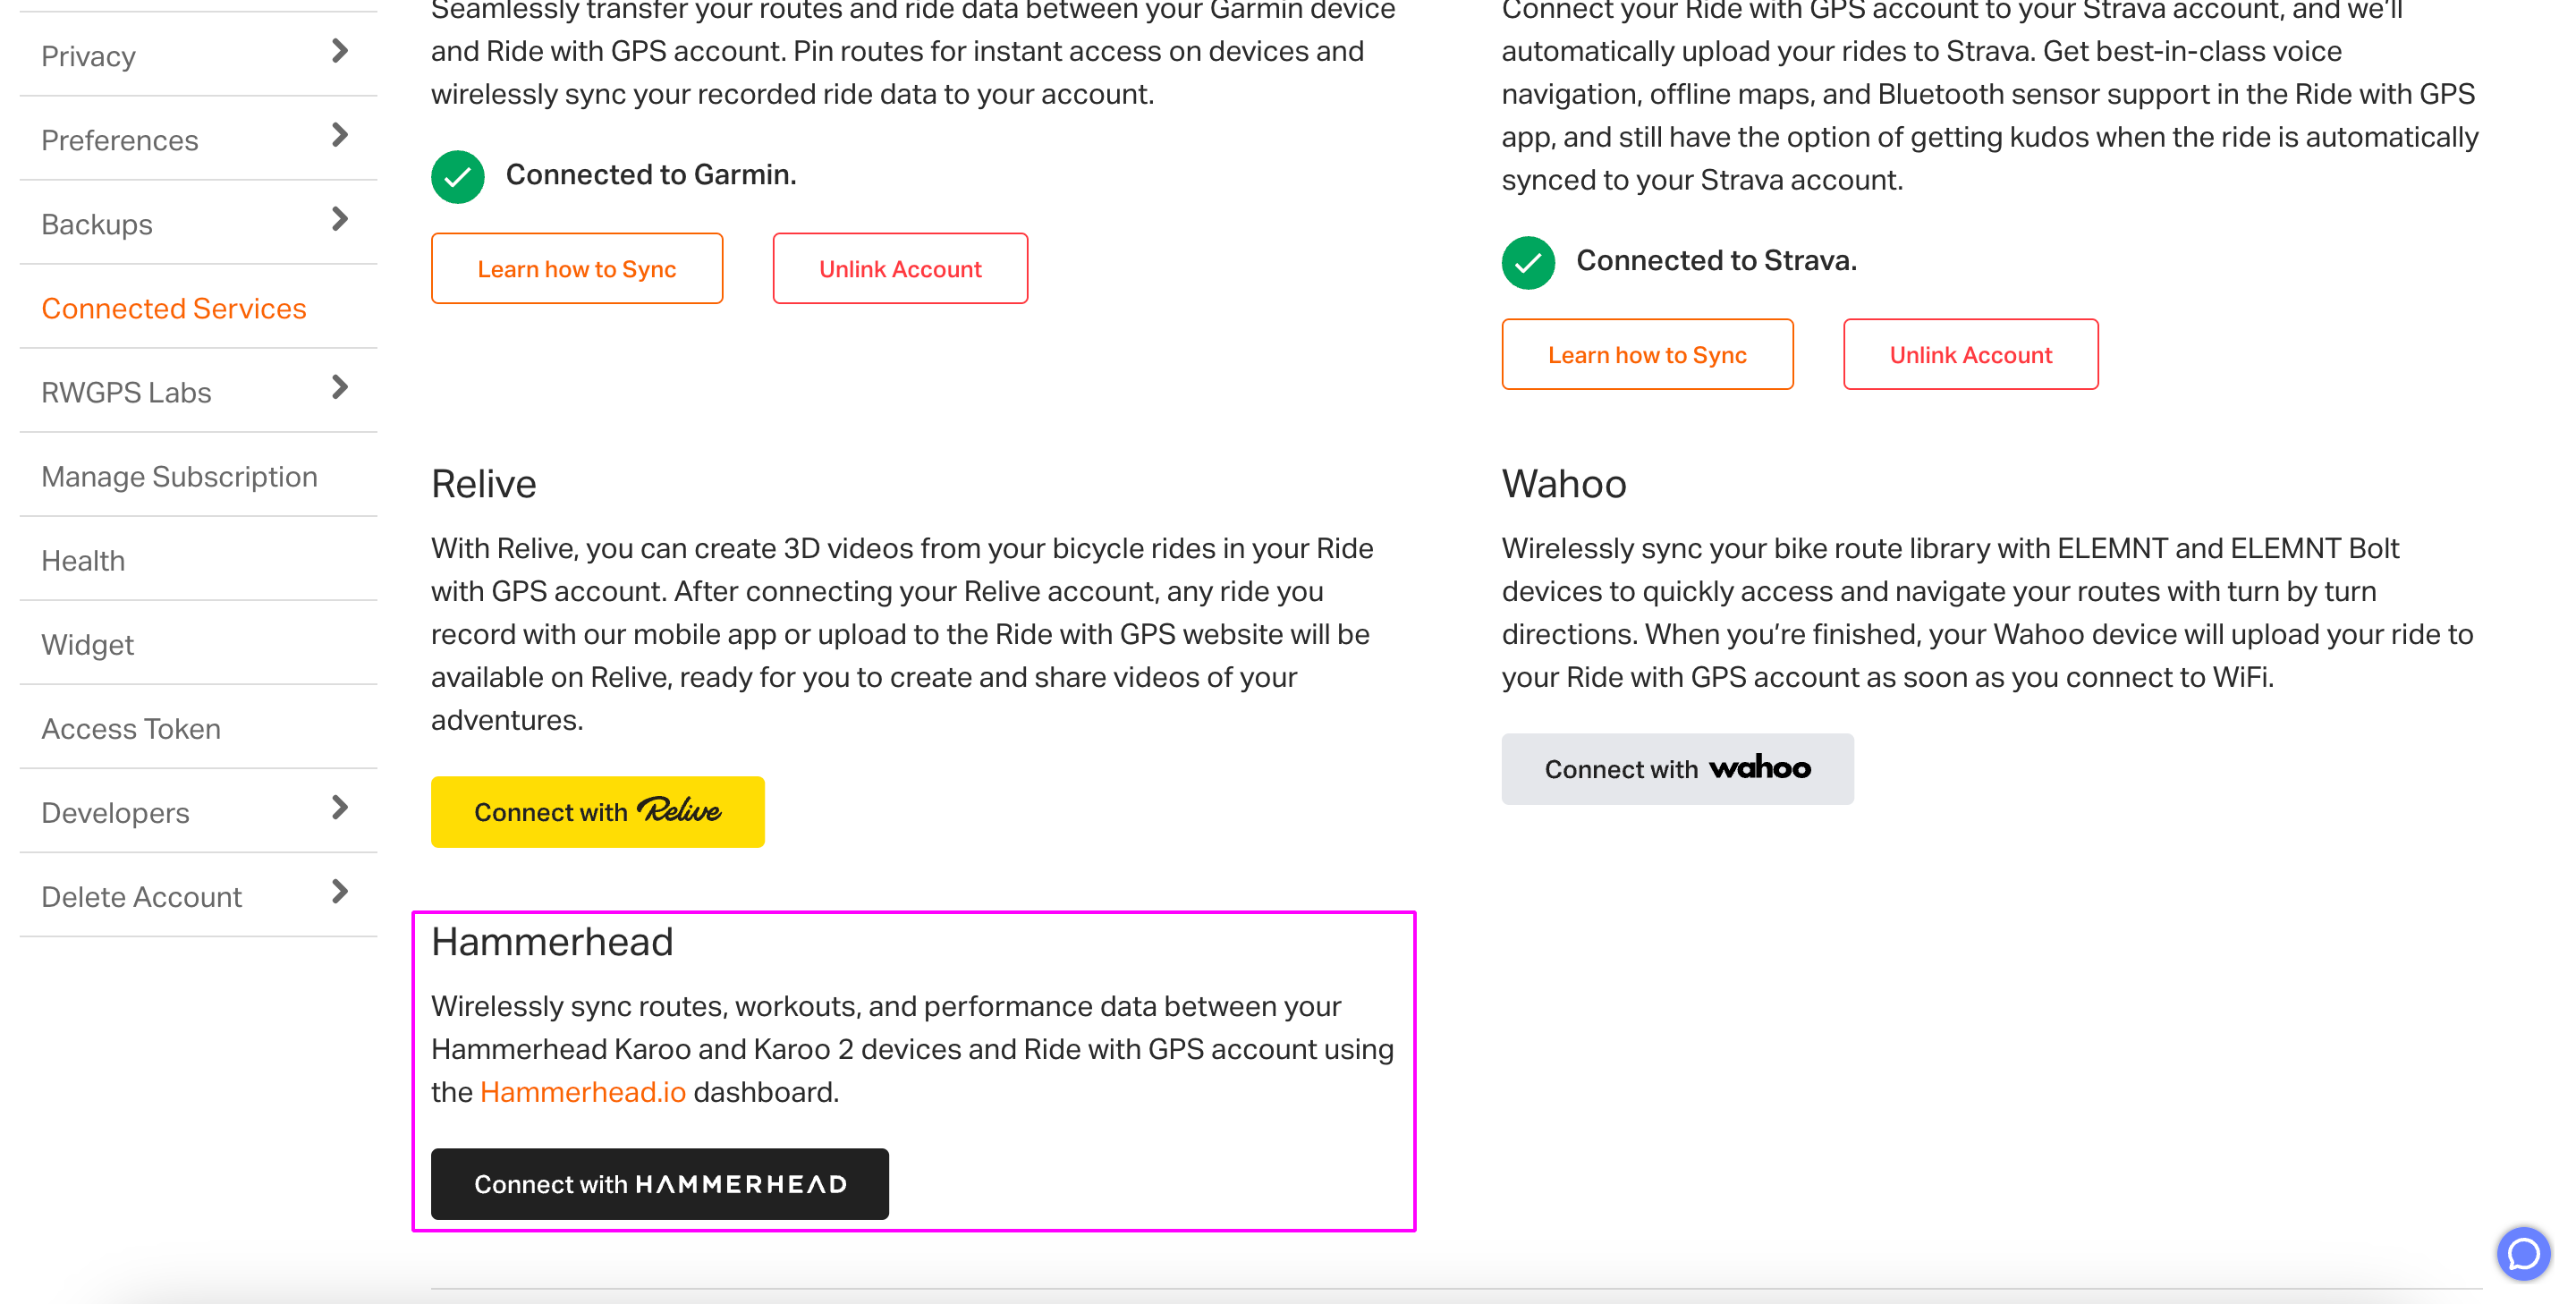Unlink the Strava account
The height and width of the screenshot is (1304, 2576).
tap(1969, 355)
